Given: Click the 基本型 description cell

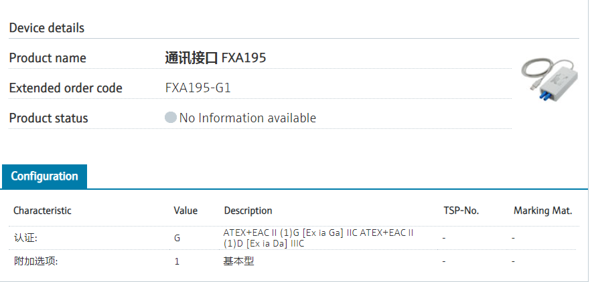Looking at the screenshot, I should [x=239, y=261].
